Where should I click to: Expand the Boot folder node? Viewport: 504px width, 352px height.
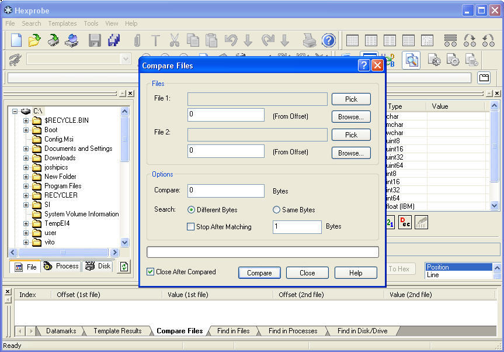click(26, 130)
